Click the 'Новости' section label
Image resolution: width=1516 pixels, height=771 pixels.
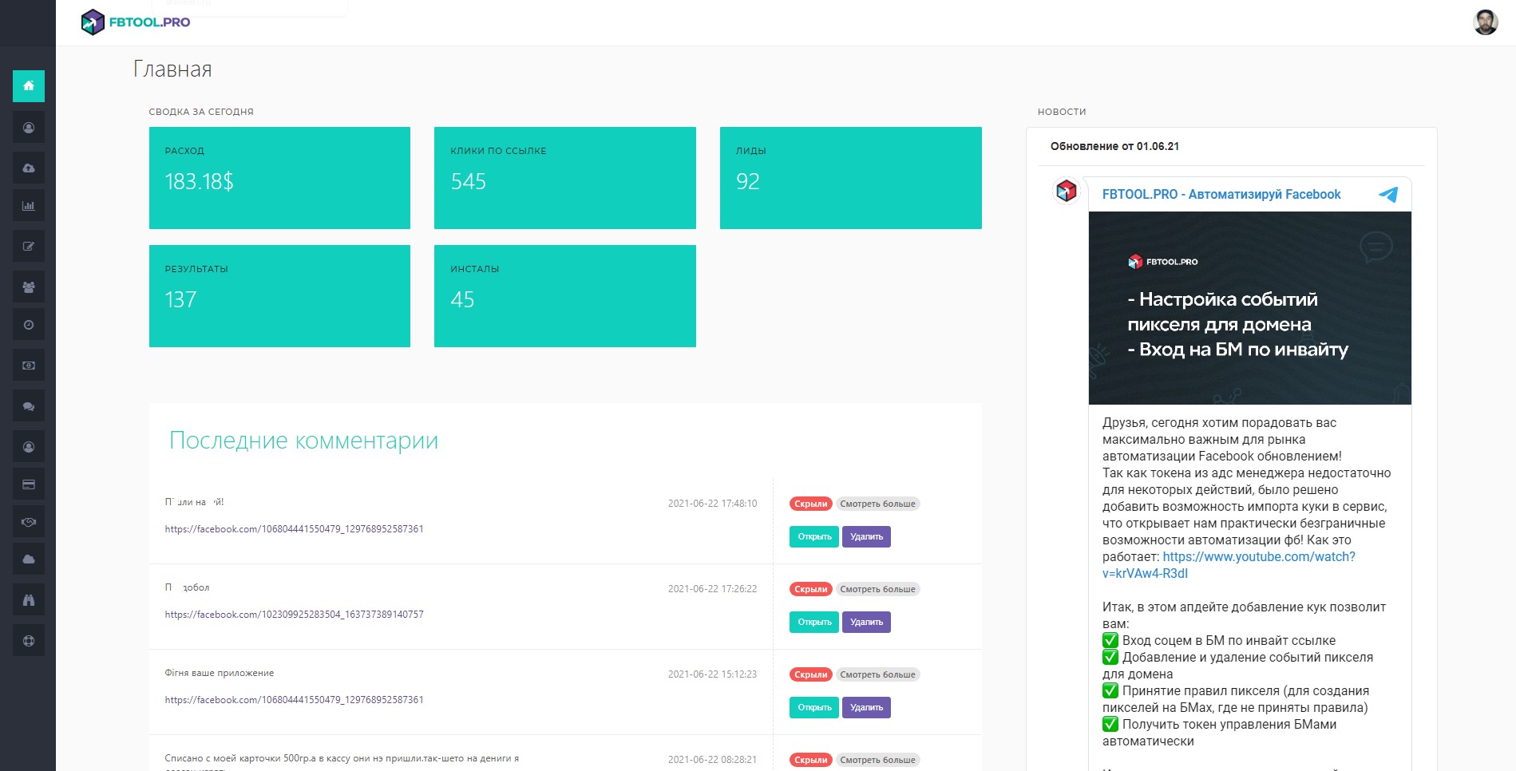[1062, 112]
